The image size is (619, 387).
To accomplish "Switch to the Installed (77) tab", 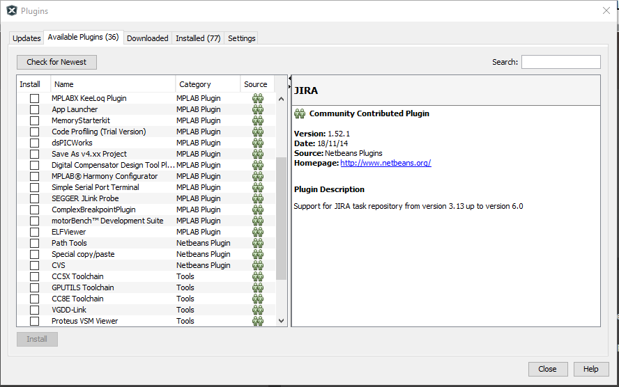I will point(198,38).
